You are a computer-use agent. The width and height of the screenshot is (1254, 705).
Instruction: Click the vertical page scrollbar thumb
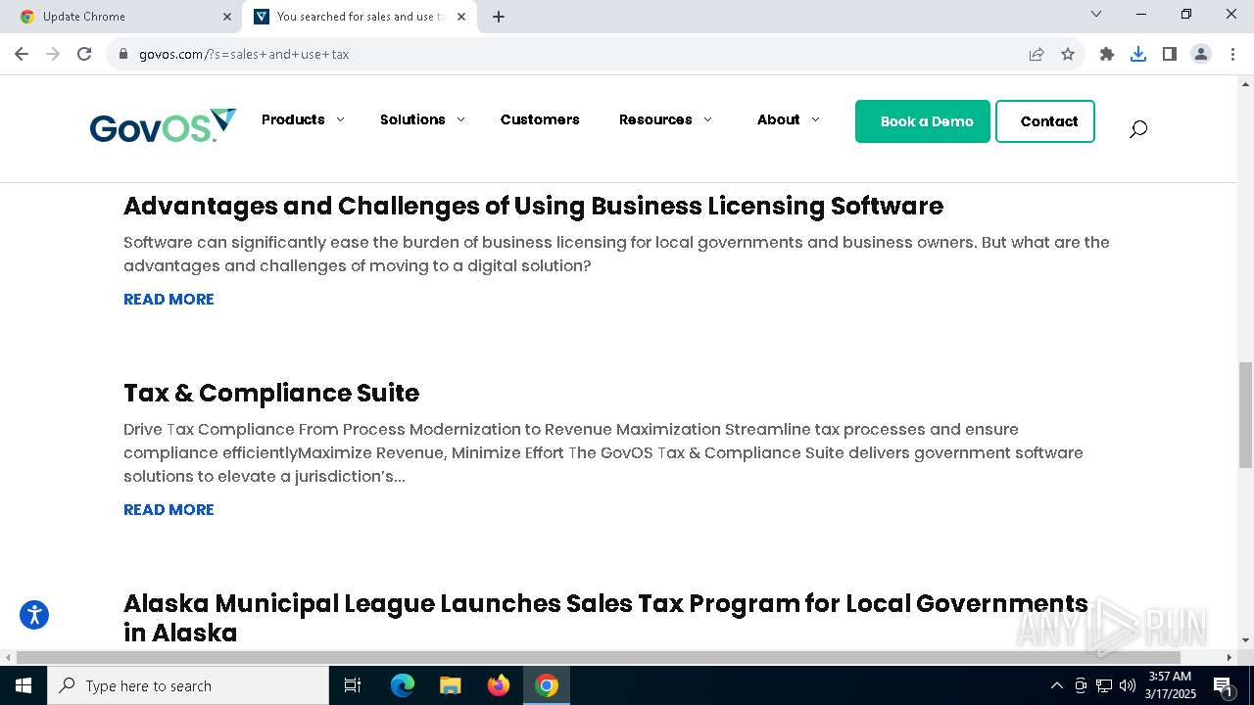click(1245, 414)
